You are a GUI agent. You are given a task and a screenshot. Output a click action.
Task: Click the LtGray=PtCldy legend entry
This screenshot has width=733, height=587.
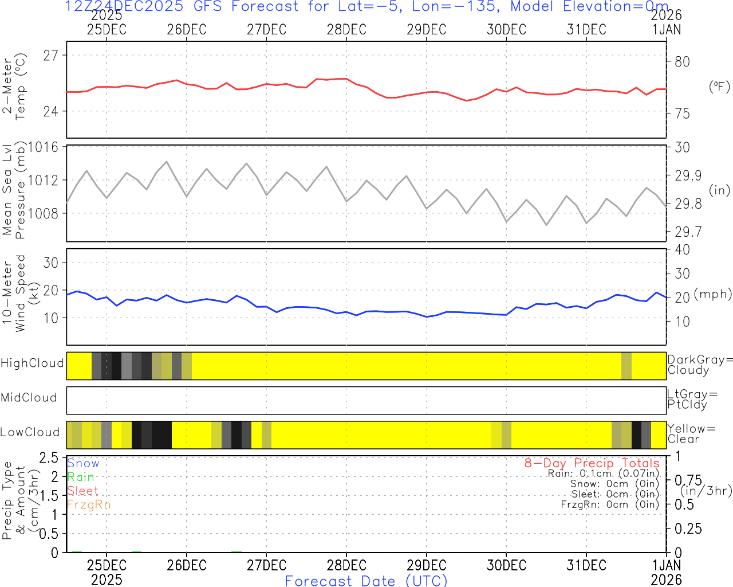tap(691, 400)
